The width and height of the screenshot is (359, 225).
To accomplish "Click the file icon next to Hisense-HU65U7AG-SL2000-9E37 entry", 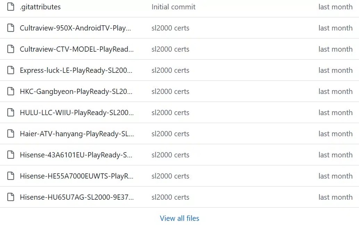I will (11, 197).
